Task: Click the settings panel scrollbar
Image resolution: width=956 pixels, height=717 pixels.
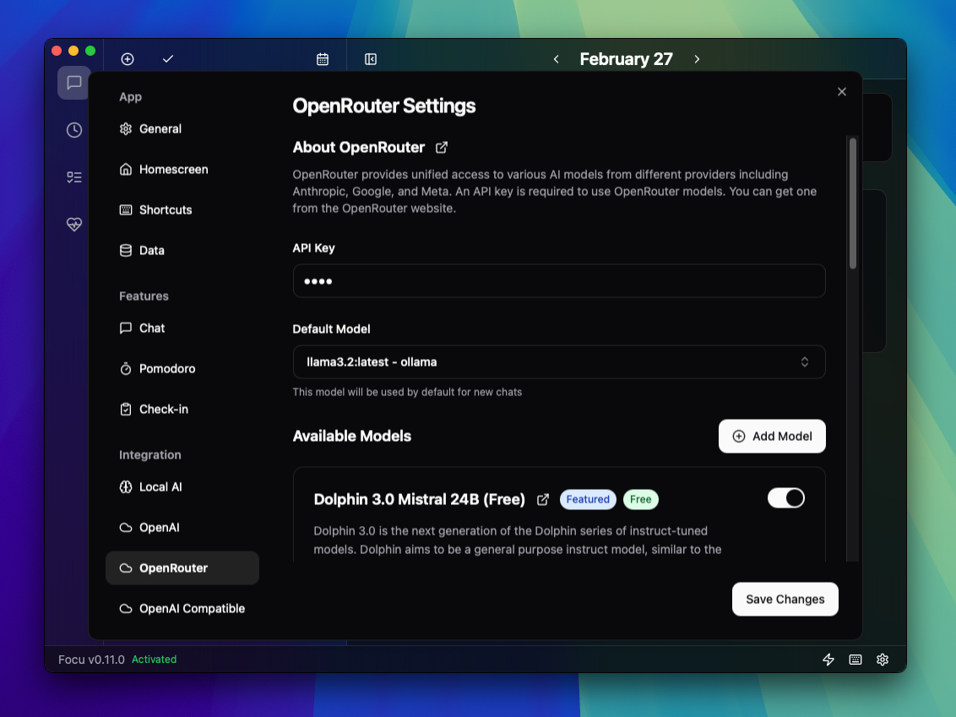Action: coord(853,204)
